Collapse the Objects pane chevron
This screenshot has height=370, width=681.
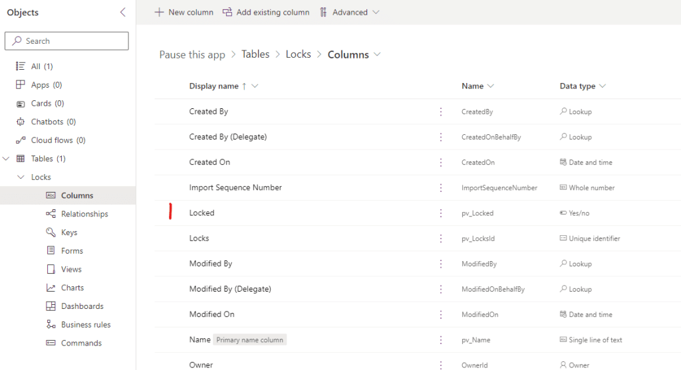pyautogui.click(x=123, y=12)
